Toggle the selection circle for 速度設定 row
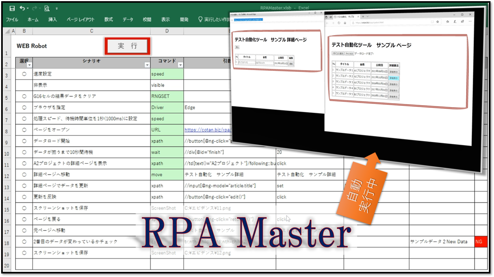This screenshot has width=494, height=277. 24,73
